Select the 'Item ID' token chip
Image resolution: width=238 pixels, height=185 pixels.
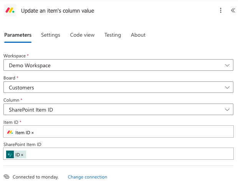coord(20,132)
